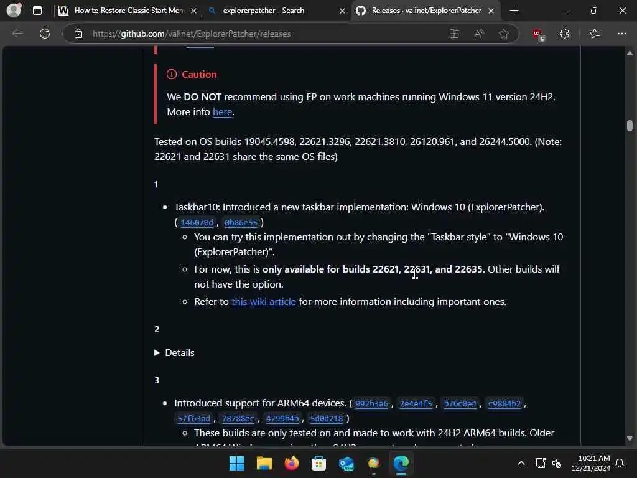The width and height of the screenshot is (637, 478).
Task: Go back to the previous page
Action: tap(17, 34)
